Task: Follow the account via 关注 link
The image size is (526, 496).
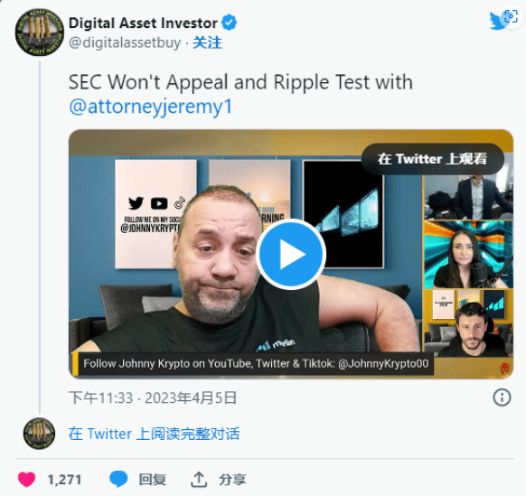Action: (x=207, y=43)
